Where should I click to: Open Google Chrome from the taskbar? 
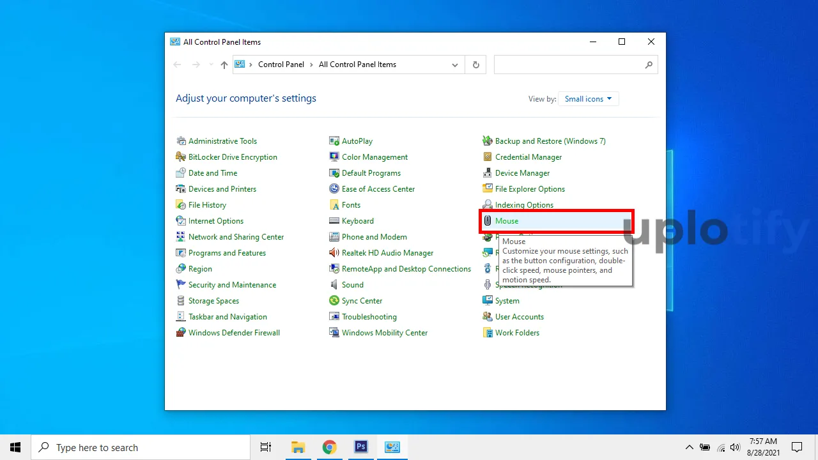pyautogui.click(x=329, y=447)
